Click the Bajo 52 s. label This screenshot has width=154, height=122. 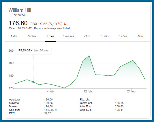(x=86, y=110)
